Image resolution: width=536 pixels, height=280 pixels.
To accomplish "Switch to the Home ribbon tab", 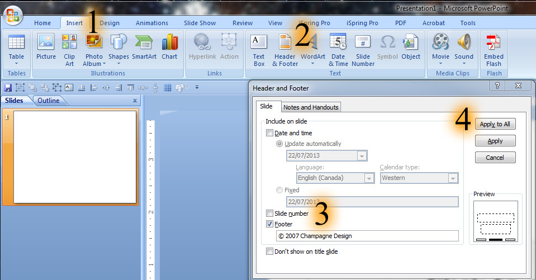I will 42,23.
